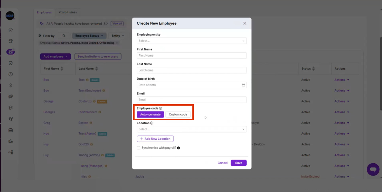Image resolution: width=382 pixels, height=192 pixels.
Task: Click the info icon beside Employee code
Action: 161,108
